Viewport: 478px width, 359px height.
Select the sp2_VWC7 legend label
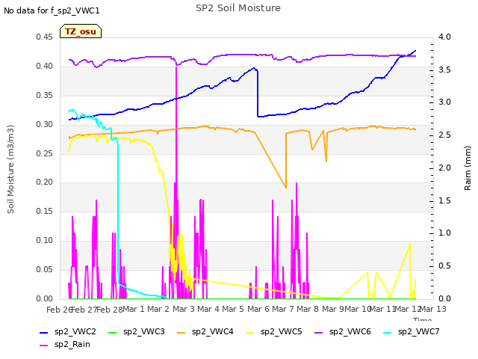click(x=418, y=332)
